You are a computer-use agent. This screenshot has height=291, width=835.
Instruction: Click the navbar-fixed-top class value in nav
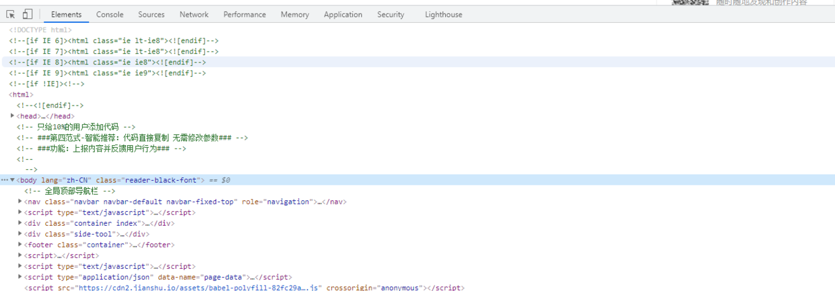click(203, 202)
